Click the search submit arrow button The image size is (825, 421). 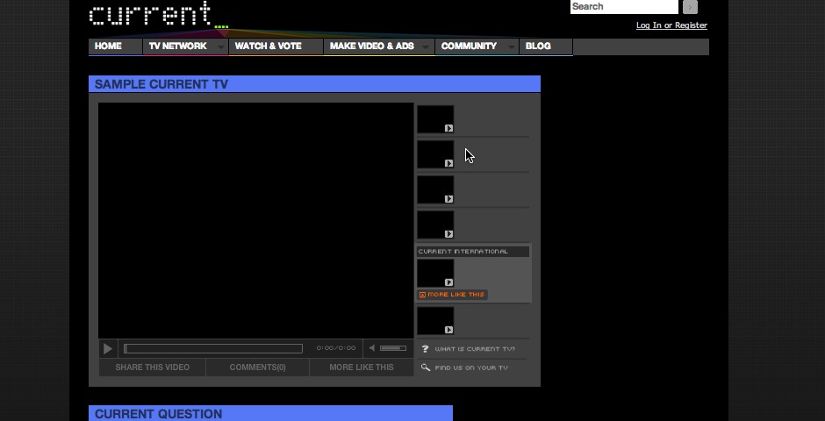pyautogui.click(x=690, y=7)
